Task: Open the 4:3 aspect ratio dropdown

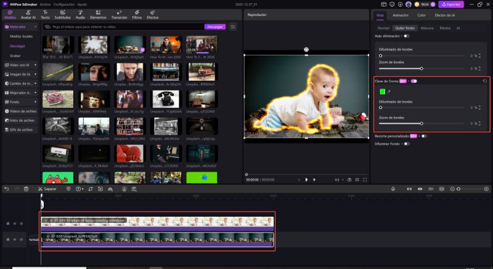Action: click(338, 180)
